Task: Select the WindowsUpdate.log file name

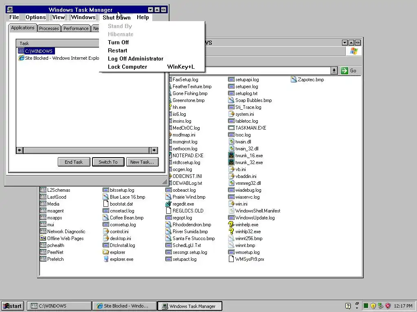Action: (255, 218)
